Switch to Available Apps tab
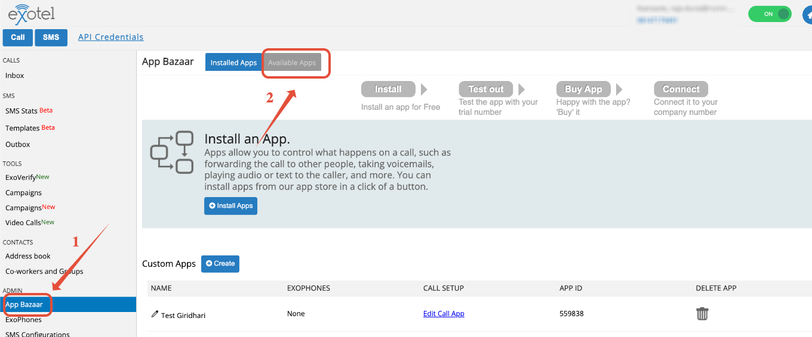Viewport: 812px width, 337px height. (x=292, y=63)
